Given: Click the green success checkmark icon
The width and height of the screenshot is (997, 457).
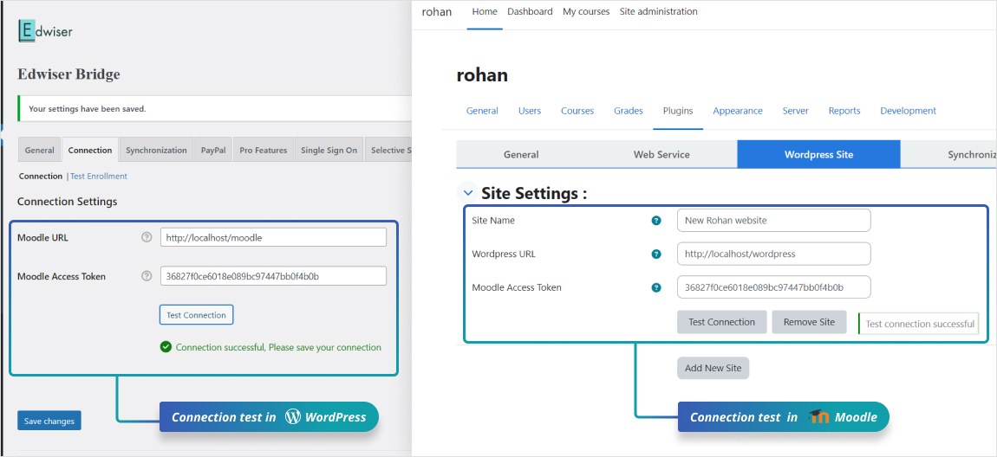Looking at the screenshot, I should tap(166, 346).
